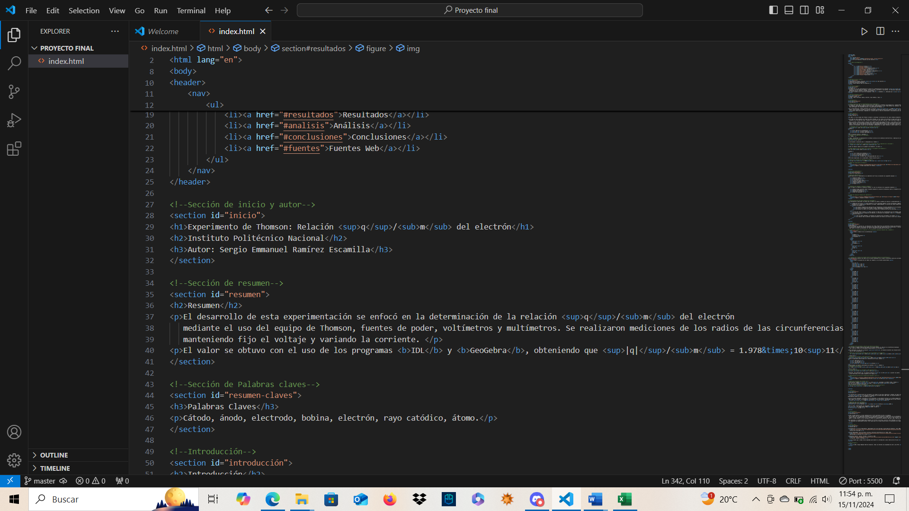Split the editor to the right
This screenshot has height=511, width=909.
[x=881, y=31]
